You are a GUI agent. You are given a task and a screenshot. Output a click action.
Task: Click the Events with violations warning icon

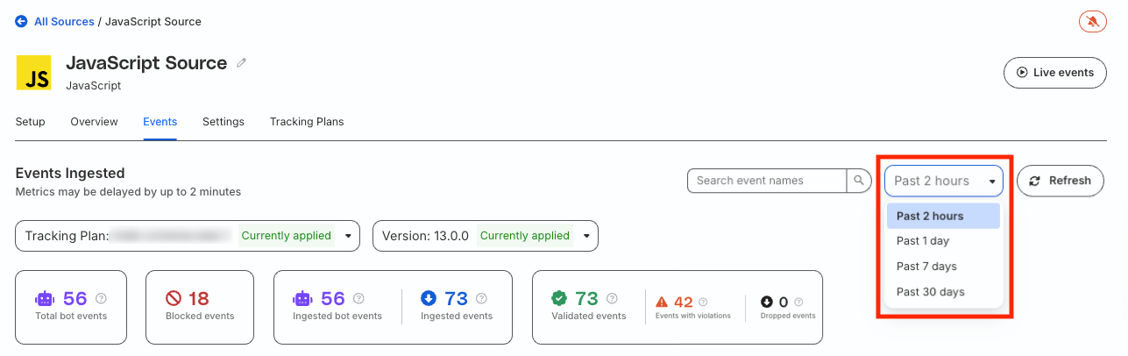click(x=663, y=302)
